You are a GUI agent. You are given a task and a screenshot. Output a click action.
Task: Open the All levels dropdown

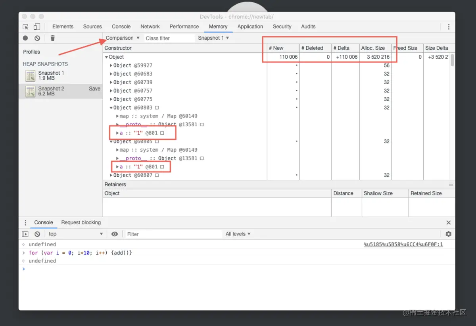(238, 234)
